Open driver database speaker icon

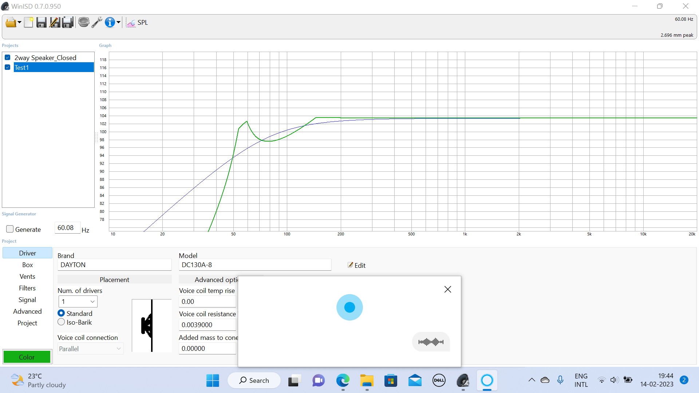click(84, 23)
